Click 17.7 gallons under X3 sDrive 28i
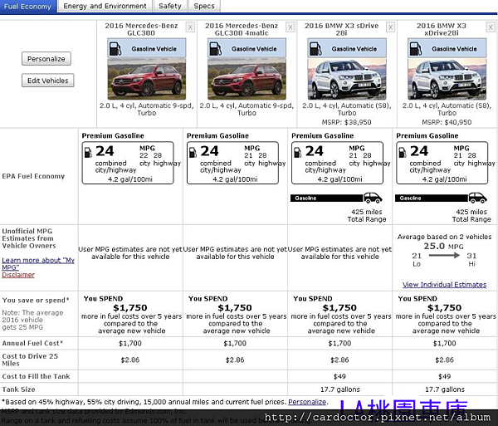 [339, 389]
